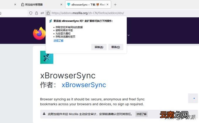The height and width of the screenshot is (123, 199).
Task: Click the warning triangle icon in the notice
Action: tap(44, 114)
